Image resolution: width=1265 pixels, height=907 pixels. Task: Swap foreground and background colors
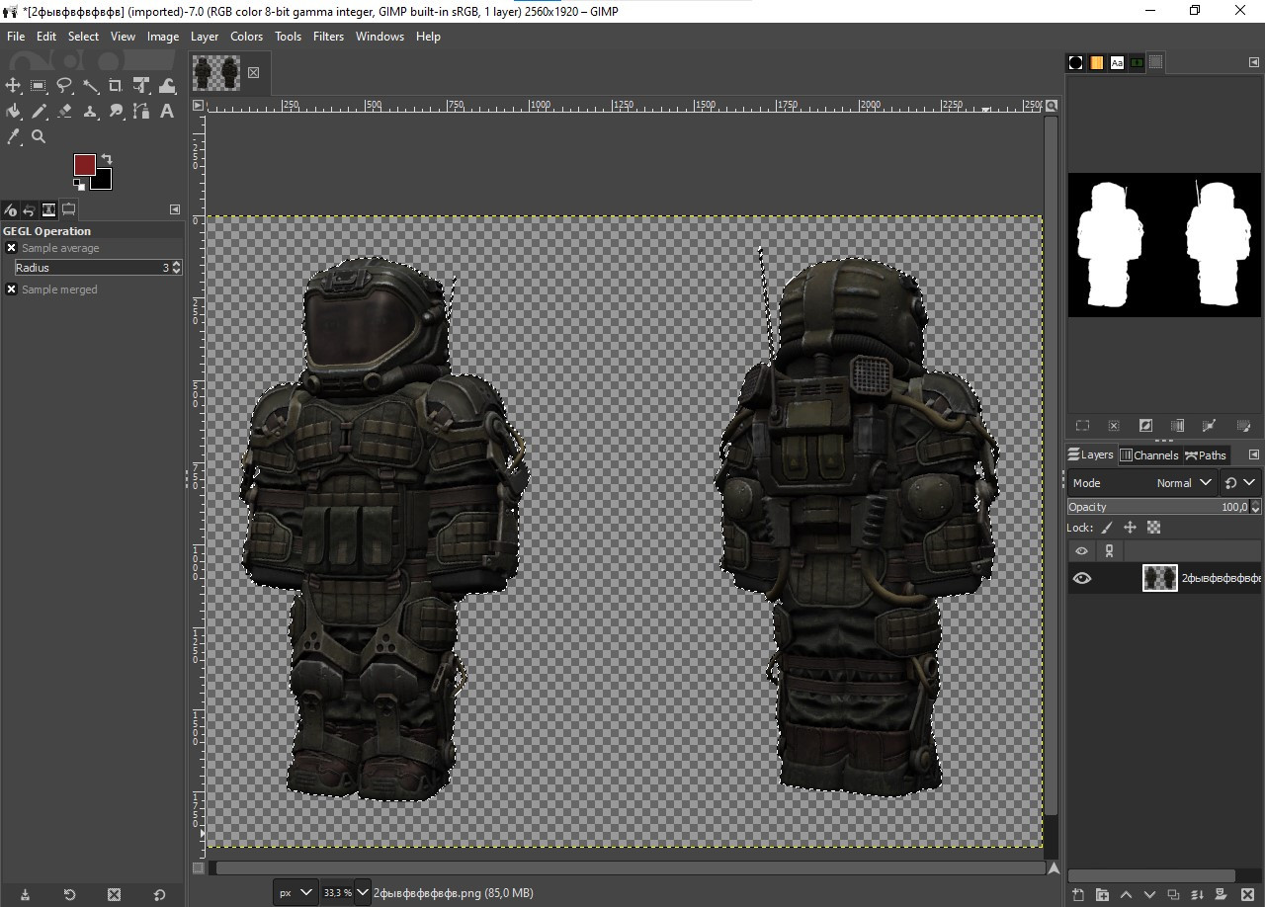pyautogui.click(x=107, y=159)
